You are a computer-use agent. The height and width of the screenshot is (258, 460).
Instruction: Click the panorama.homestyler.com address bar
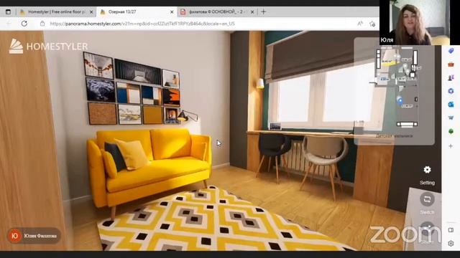coord(142,24)
